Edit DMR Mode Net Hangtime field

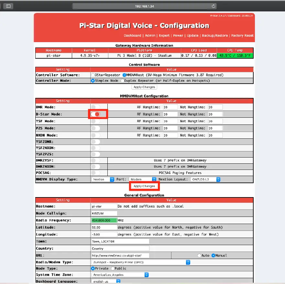(x=215, y=107)
